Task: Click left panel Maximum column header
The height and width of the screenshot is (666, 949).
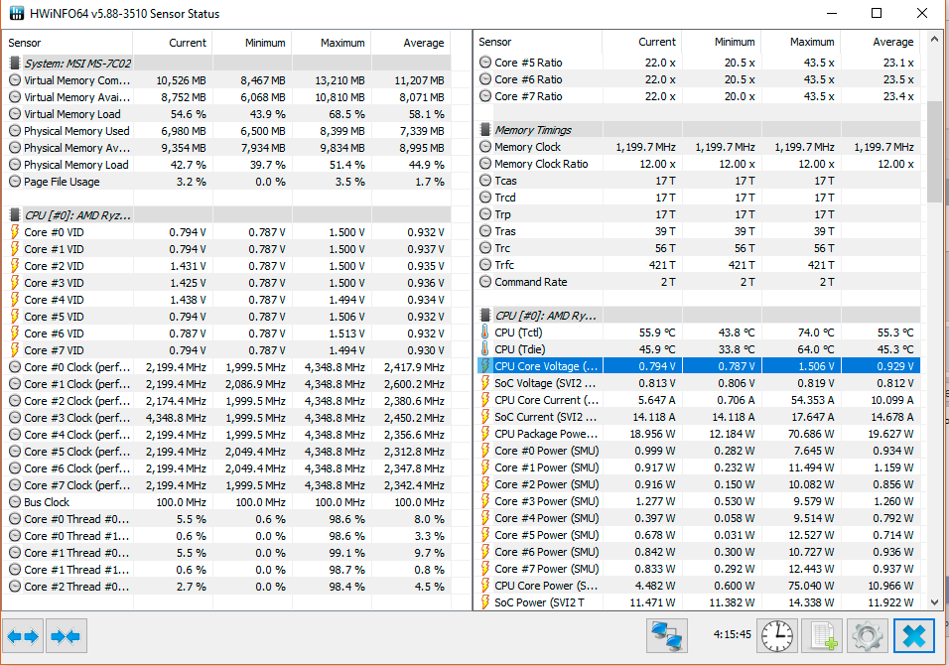Action: point(332,43)
